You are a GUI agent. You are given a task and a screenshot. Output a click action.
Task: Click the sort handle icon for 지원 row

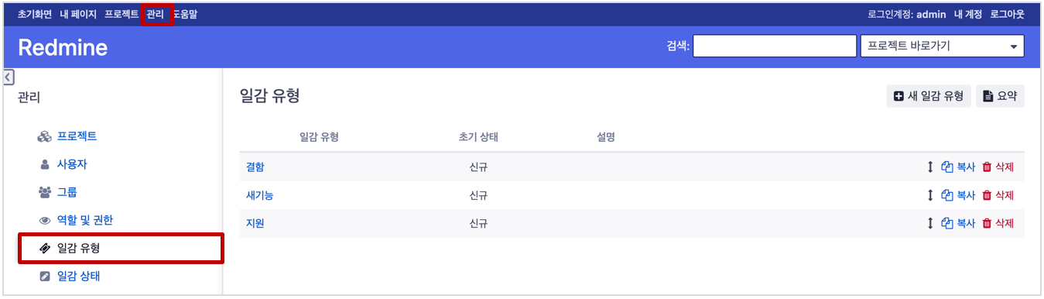pos(930,223)
